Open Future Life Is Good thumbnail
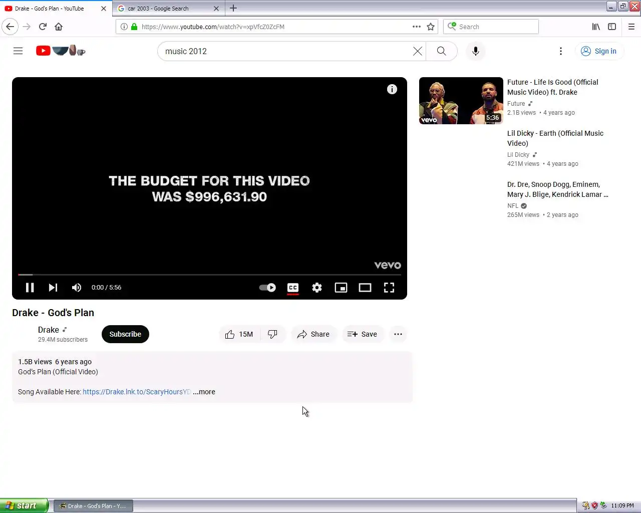Image resolution: width=641 pixels, height=513 pixels. pos(461,101)
